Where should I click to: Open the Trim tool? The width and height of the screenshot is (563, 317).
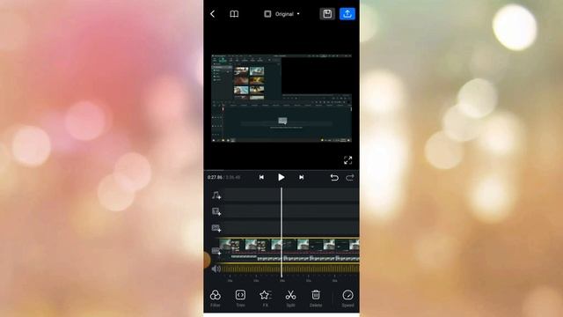[240, 299]
